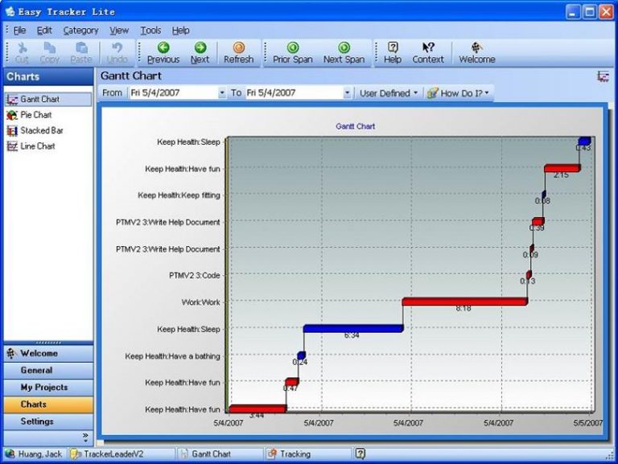Screen dimensions: 618x464
Task: Go to Next using green arrow
Action: [200, 53]
